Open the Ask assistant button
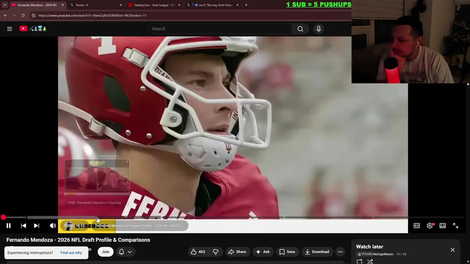 pyautogui.click(x=263, y=252)
